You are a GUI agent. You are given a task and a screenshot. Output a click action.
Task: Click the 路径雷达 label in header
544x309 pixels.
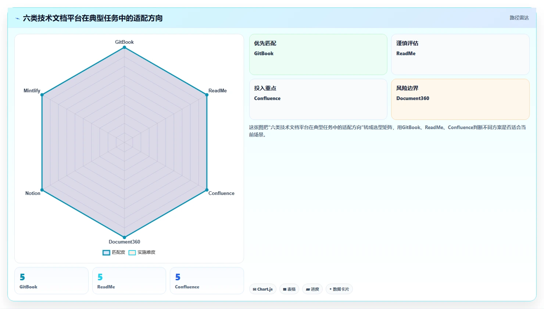(519, 18)
